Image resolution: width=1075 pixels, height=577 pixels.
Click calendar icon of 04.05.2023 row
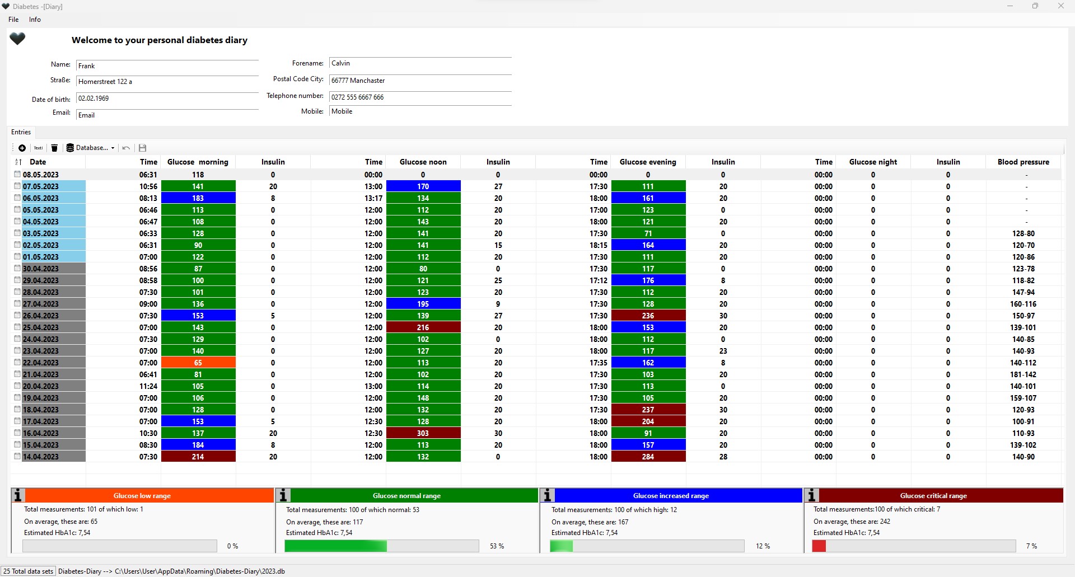[x=17, y=222]
